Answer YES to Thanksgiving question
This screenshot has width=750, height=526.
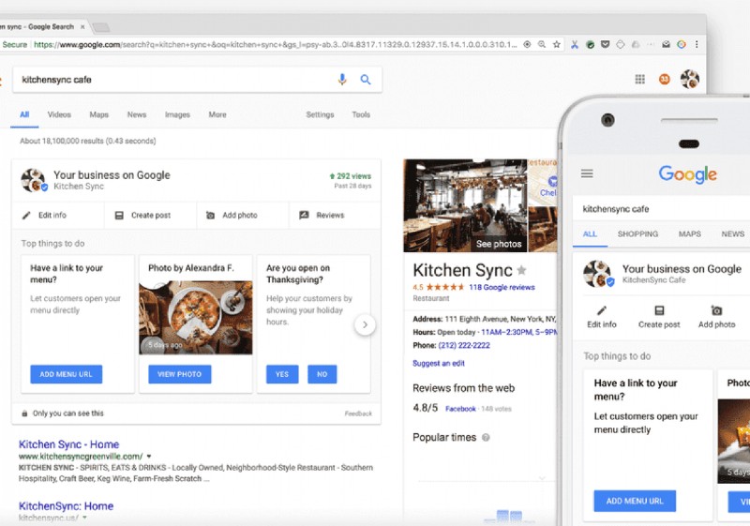pyautogui.click(x=282, y=374)
